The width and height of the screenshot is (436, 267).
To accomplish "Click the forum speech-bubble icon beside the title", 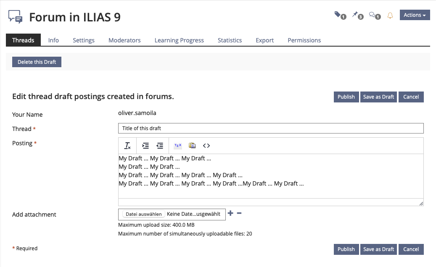I will (15, 17).
